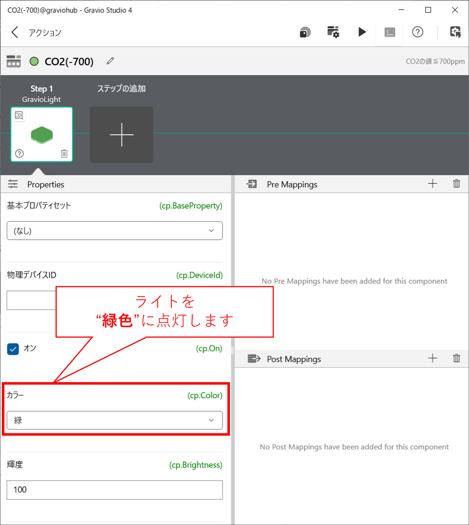Open step details icon on GravioLight card
This screenshot has height=525, width=469.
click(x=19, y=115)
